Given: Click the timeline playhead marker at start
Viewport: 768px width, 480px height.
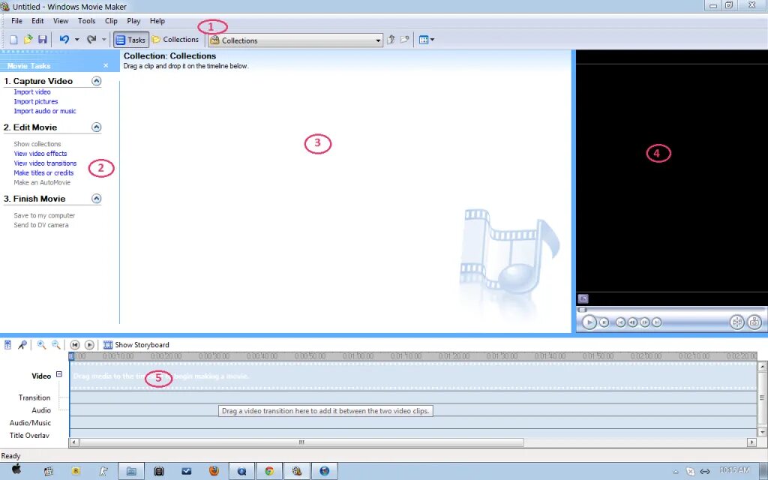Looking at the screenshot, I should (x=71, y=356).
